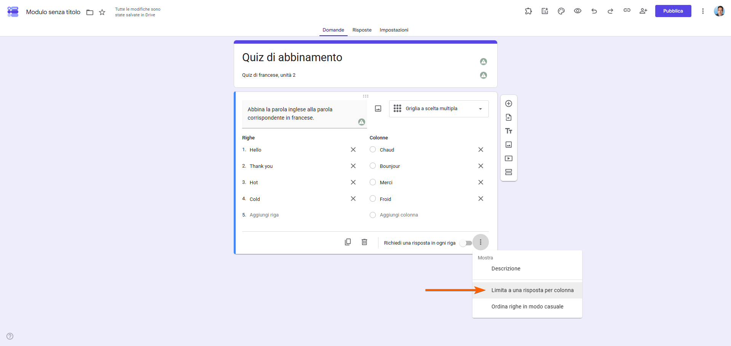Select Descrizione in the Mostra menu
This screenshot has height=346, width=731.
point(527,269)
